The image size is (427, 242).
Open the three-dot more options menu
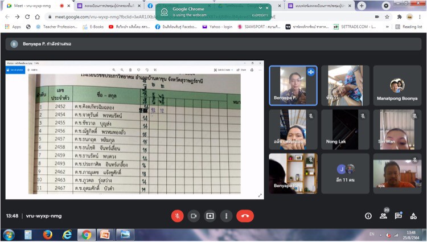pyautogui.click(x=227, y=216)
